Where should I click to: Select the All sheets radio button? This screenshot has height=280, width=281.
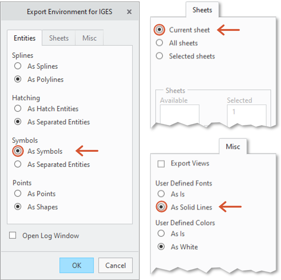pyautogui.click(x=159, y=43)
